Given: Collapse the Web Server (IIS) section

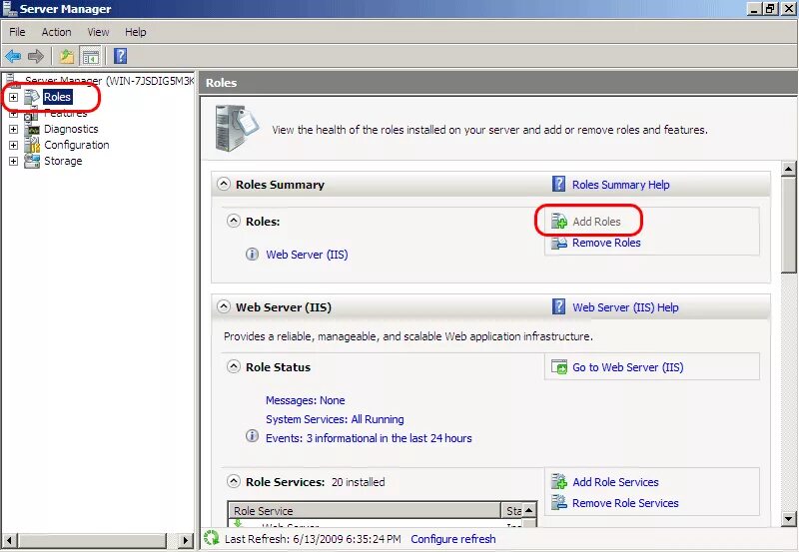Looking at the screenshot, I should click(x=223, y=306).
